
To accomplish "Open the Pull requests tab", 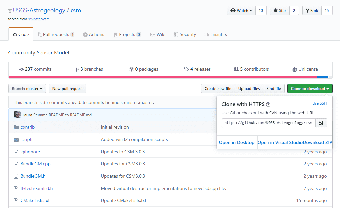I will [x=56, y=34].
